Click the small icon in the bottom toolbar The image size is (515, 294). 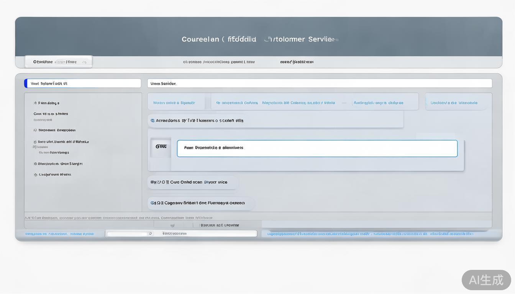click(x=172, y=225)
